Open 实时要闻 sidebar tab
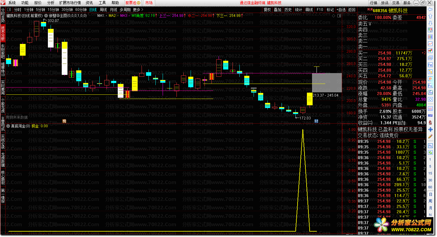The image size is (437, 237). pyautogui.click(x=3, y=87)
